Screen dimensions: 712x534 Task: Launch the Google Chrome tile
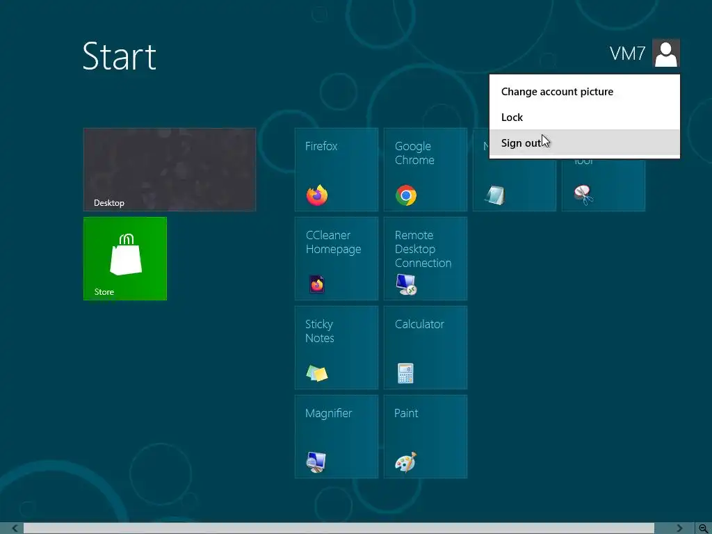[x=426, y=170]
